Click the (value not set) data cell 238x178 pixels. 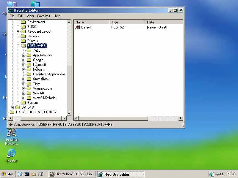(x=157, y=27)
